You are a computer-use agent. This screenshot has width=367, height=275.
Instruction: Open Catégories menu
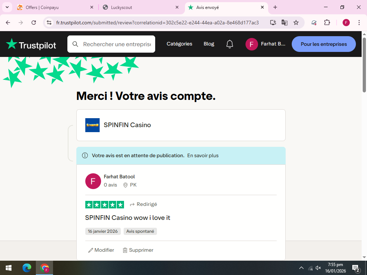pos(179,44)
